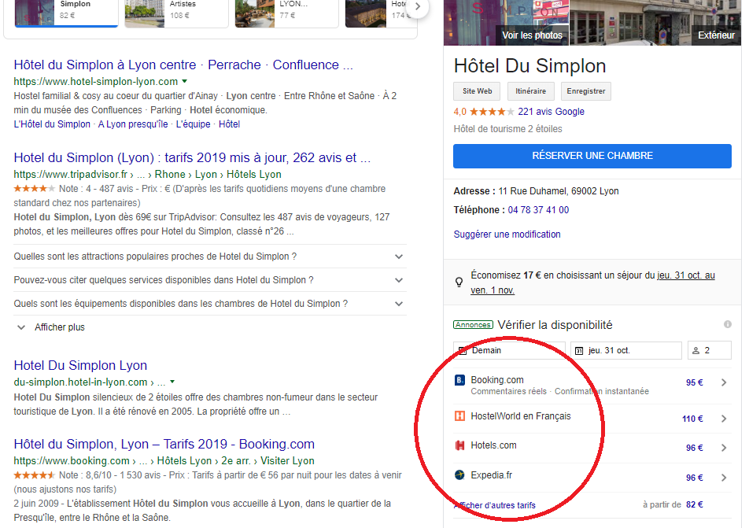This screenshot has height=528, width=749.
Task: Click the 'Hôtel' sitelink
Action: point(229,124)
